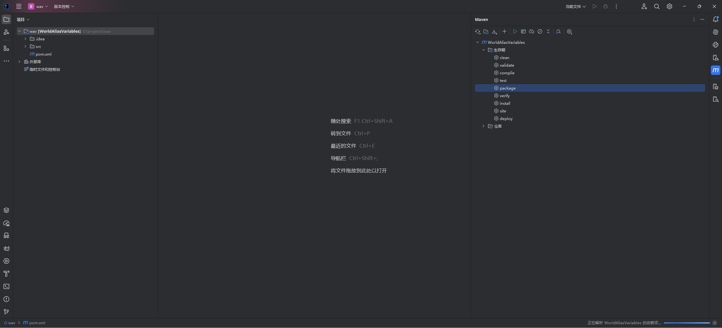Viewport: 722px width, 328px height.
Task: Toggle Skip Tests mode in Maven
Action: [540, 32]
